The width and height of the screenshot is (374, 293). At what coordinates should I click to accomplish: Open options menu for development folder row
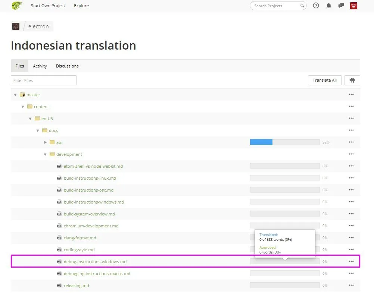351,154
